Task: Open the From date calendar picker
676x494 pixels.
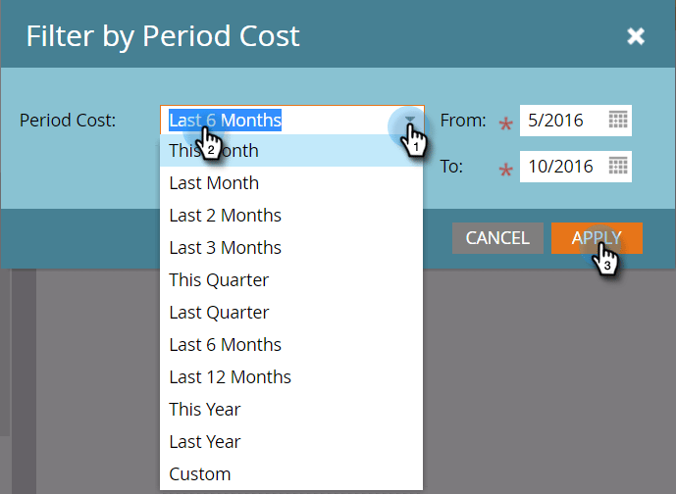Action: click(618, 120)
